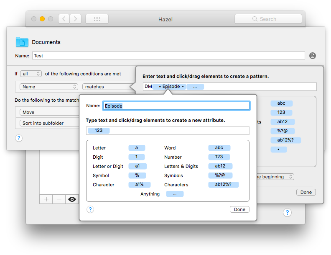Click the 123 token in attribute field
Screen dimensions: 331x255
(99, 131)
